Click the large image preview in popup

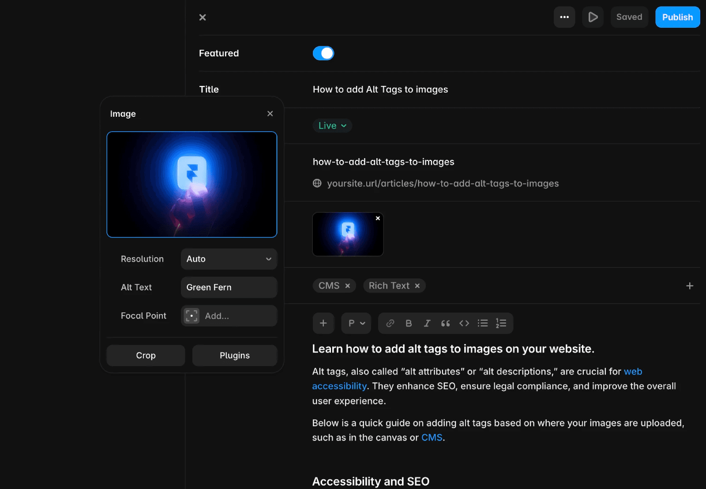click(x=192, y=185)
